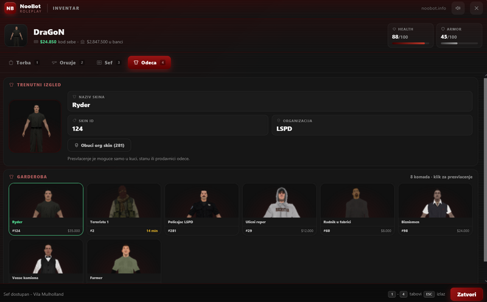Click the bag icon on the Torba tab

[x=11, y=63]
